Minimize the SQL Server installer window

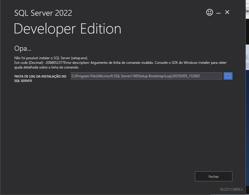click(218, 13)
